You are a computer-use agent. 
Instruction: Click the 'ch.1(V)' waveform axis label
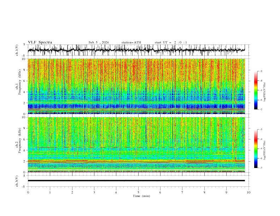point(17,50)
